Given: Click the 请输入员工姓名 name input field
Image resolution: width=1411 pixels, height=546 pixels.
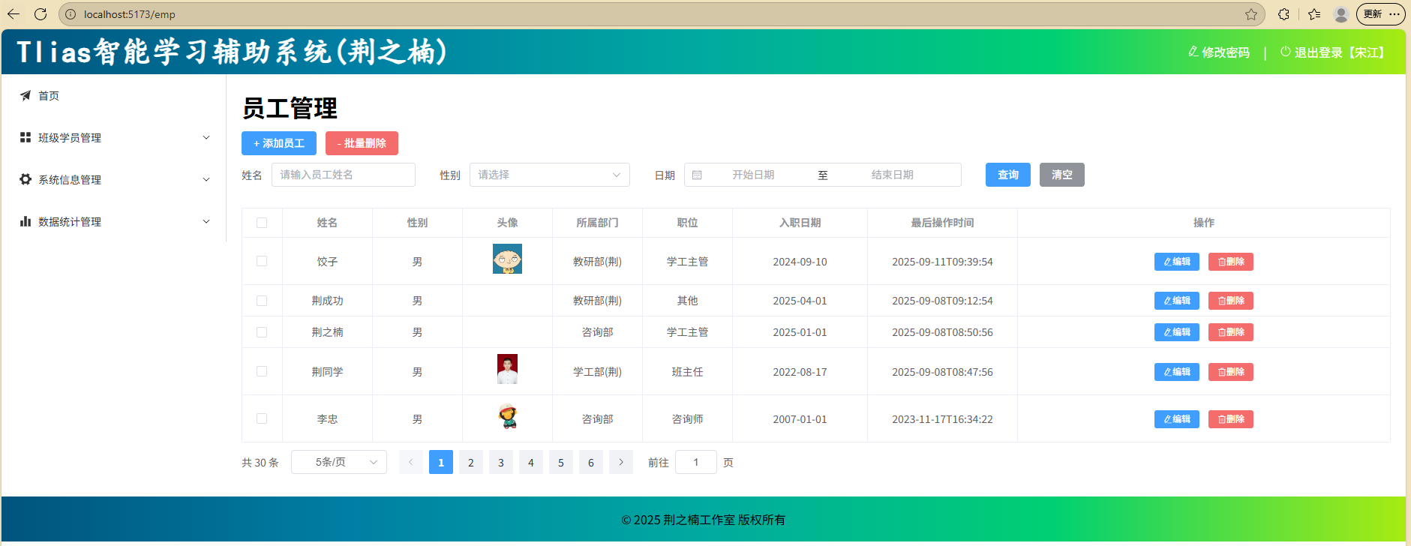Looking at the screenshot, I should [x=343, y=175].
